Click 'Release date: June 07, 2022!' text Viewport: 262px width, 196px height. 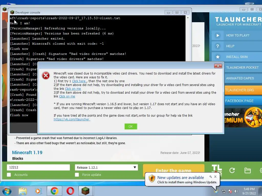coord(180,153)
